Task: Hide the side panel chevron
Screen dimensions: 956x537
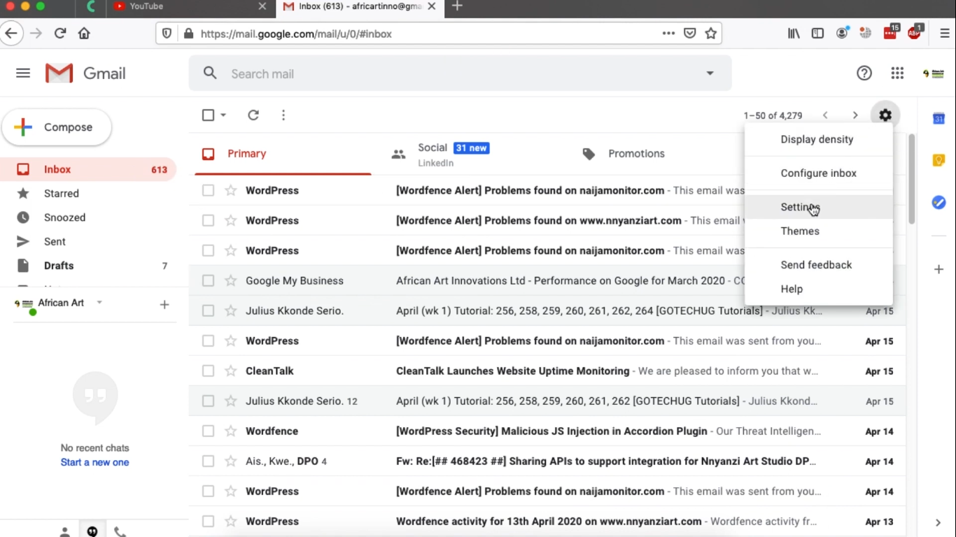Action: [x=939, y=522]
